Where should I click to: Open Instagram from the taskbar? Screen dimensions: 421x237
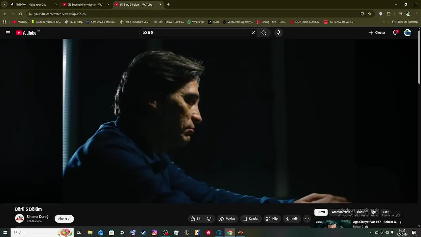pos(155,233)
